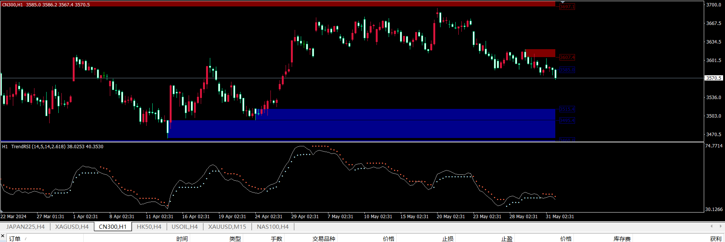This screenshot has width=725, height=242.
Task: Click the 3601.5 price scale value
Action: 714,60
